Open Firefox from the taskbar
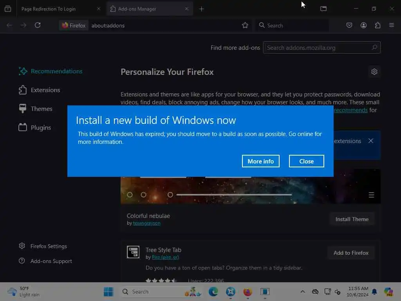The image size is (401, 301). [247, 292]
